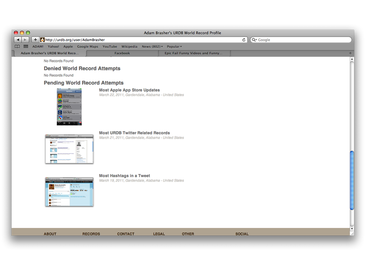Add bookmark with the plus button
Viewport: 366px width, 274px height.
point(35,40)
